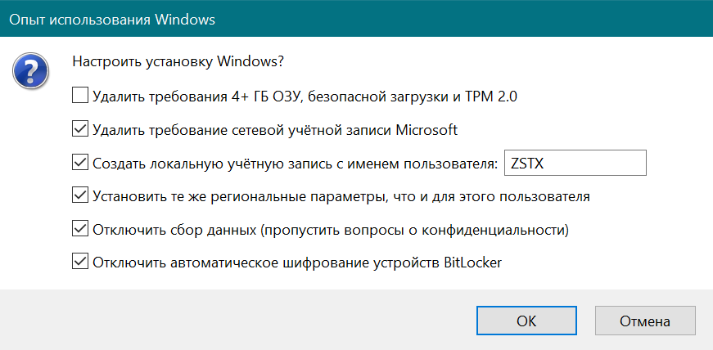
Task: Click the gray footer area left of OK
Action: pyautogui.click(x=237, y=321)
